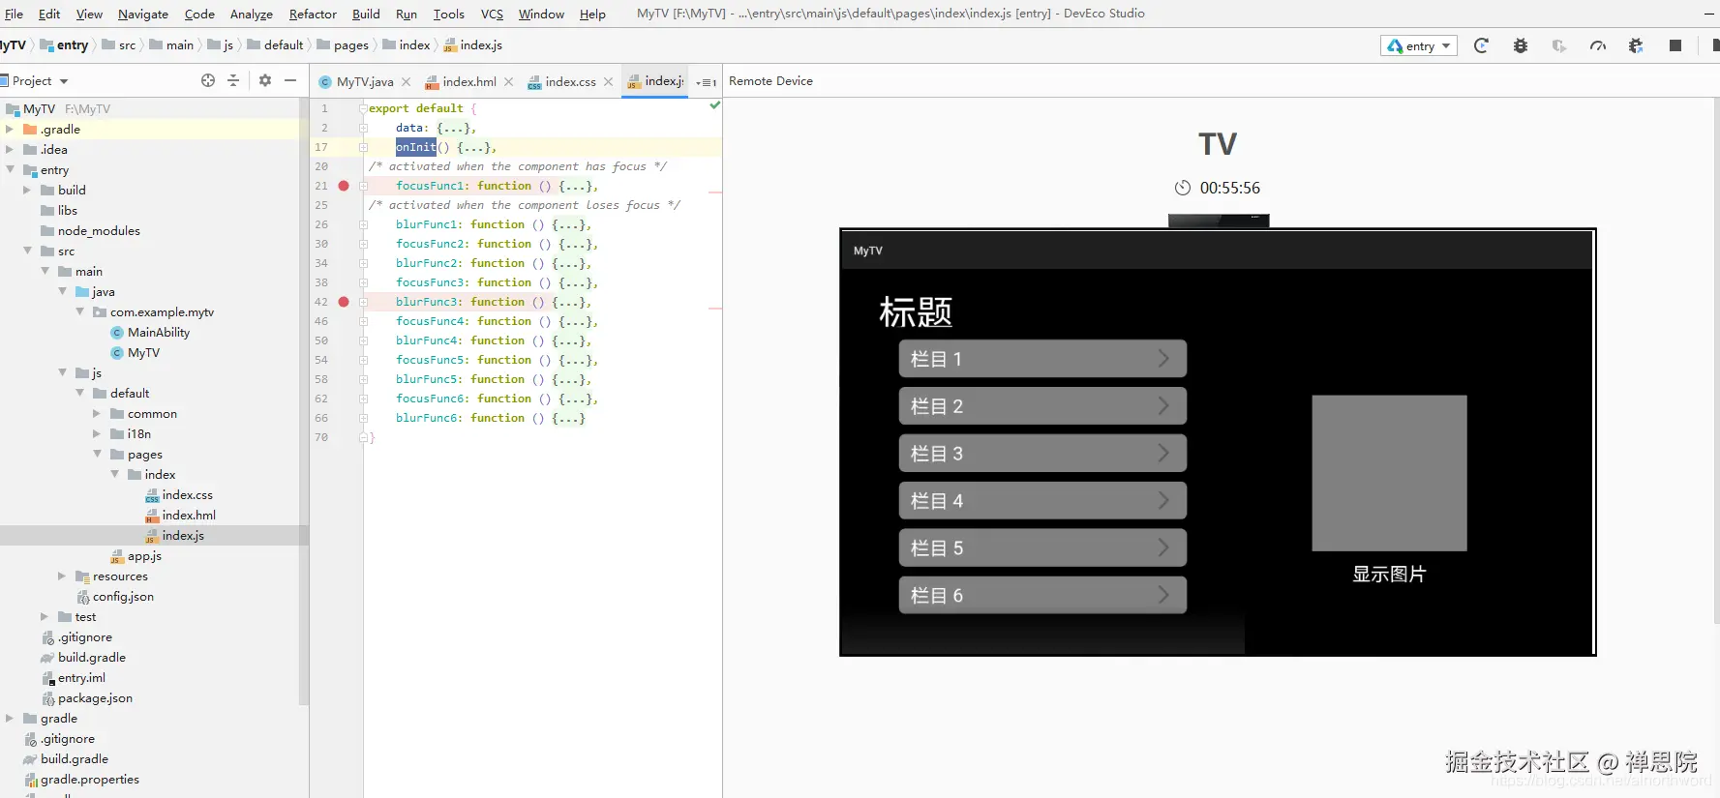Click the Profiler speedometer icon

[1598, 45]
